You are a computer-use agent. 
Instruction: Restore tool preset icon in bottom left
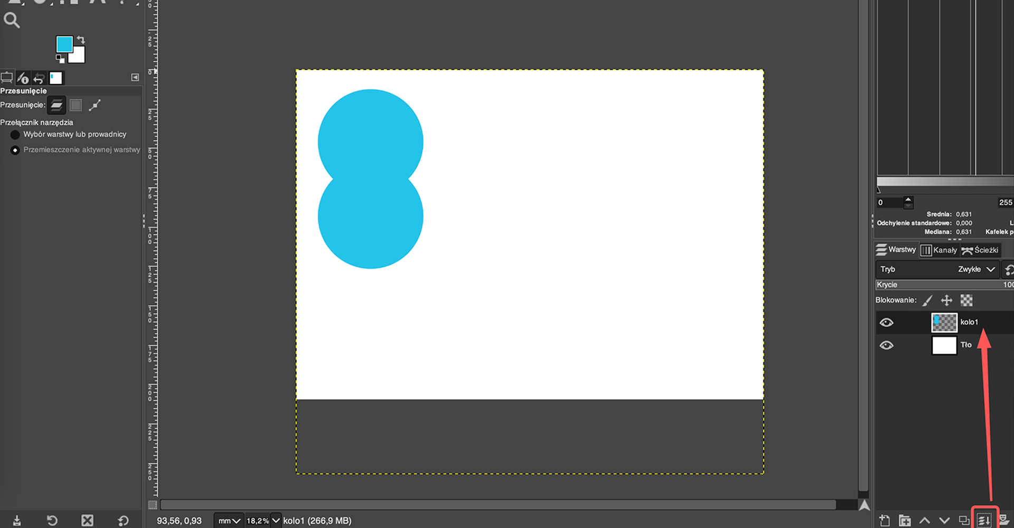52,521
